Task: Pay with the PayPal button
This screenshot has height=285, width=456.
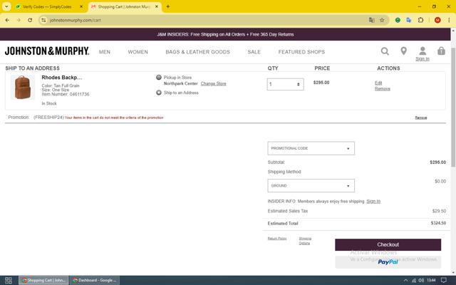Action: click(388, 262)
